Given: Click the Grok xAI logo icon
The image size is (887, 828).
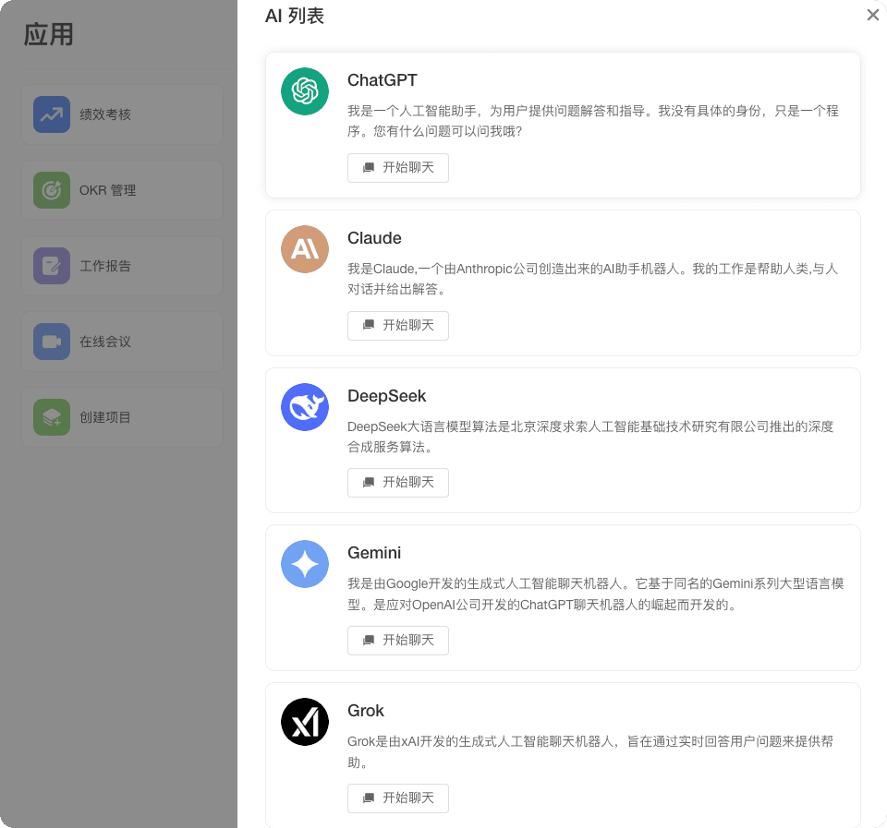Looking at the screenshot, I should (305, 722).
